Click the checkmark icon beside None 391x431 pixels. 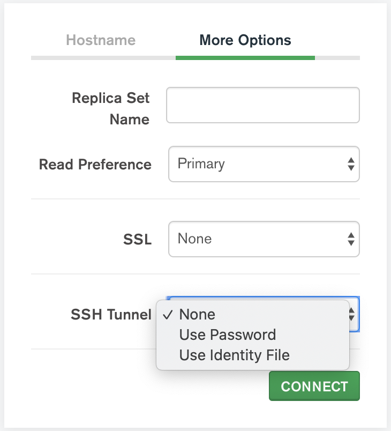click(168, 315)
